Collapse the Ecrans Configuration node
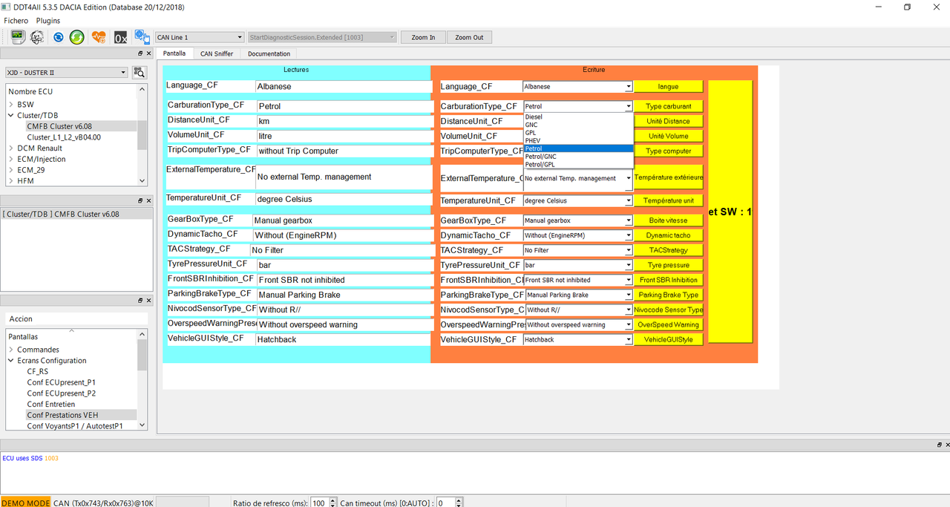 click(11, 361)
